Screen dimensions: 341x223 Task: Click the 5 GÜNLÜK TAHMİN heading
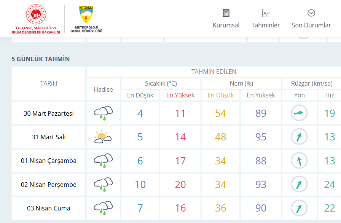pyautogui.click(x=41, y=59)
